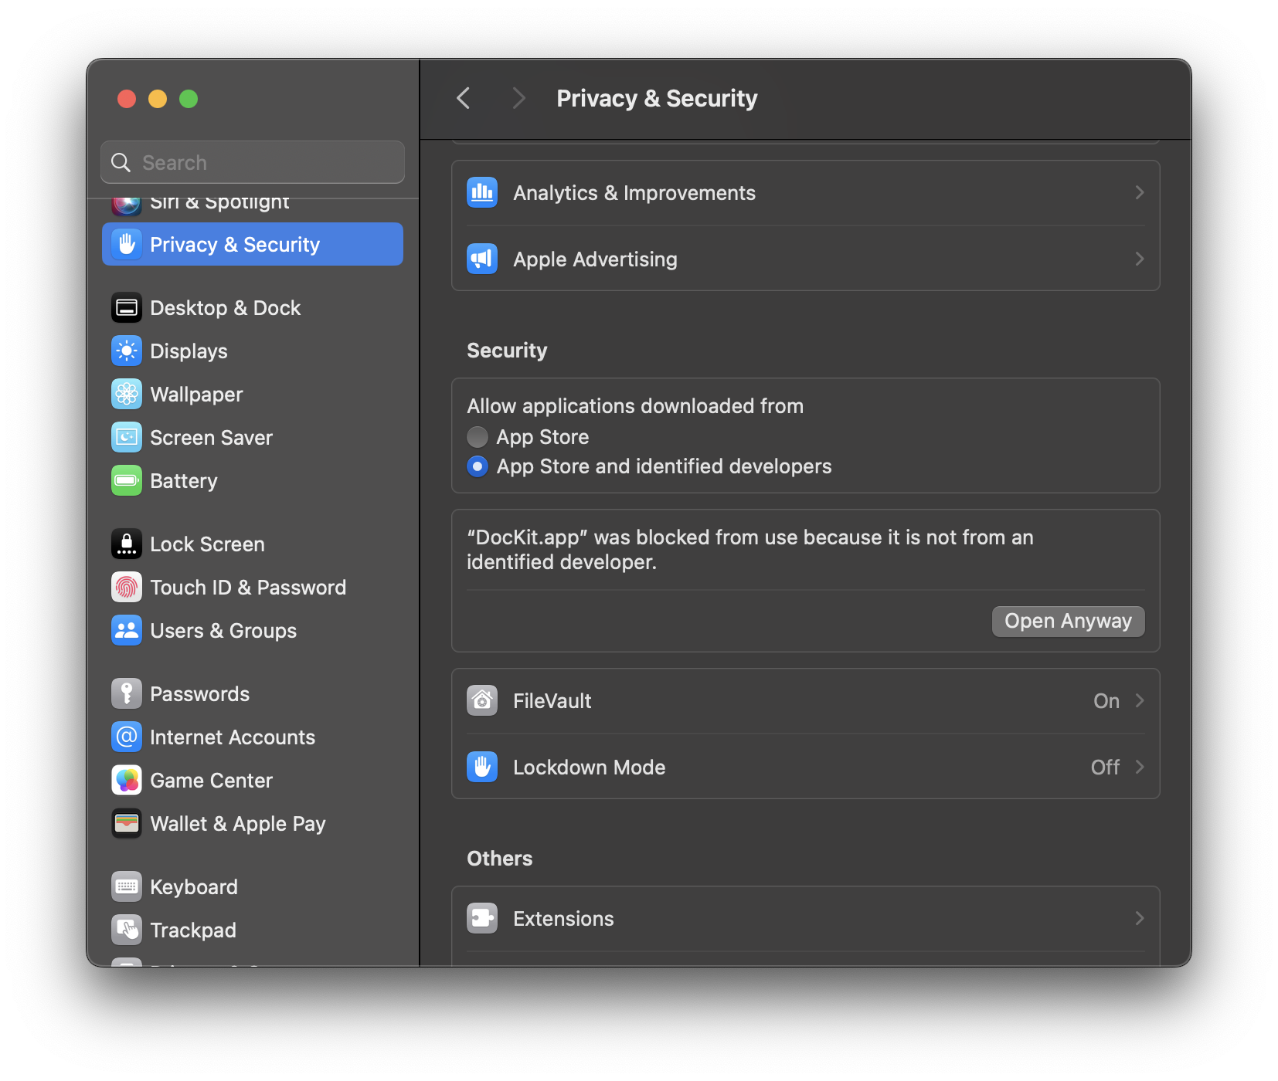Click the Apple Advertising megaphone icon
Screen dimensions: 1278x1081
pyautogui.click(x=481, y=259)
